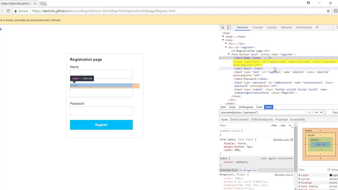Click the Styles Filter input
338x190 pixels.
pos(244,125)
